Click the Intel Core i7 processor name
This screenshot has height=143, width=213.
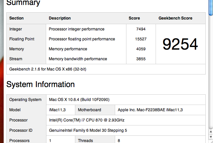(x=87, y=120)
